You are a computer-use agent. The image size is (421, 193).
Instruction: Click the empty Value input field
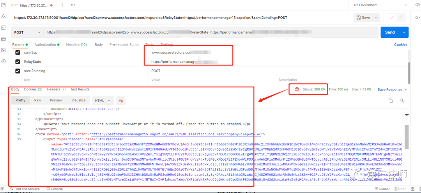[x=212, y=80]
